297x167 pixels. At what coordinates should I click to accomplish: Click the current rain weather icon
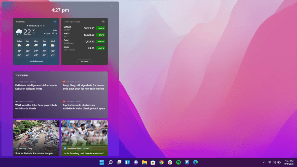19,32
